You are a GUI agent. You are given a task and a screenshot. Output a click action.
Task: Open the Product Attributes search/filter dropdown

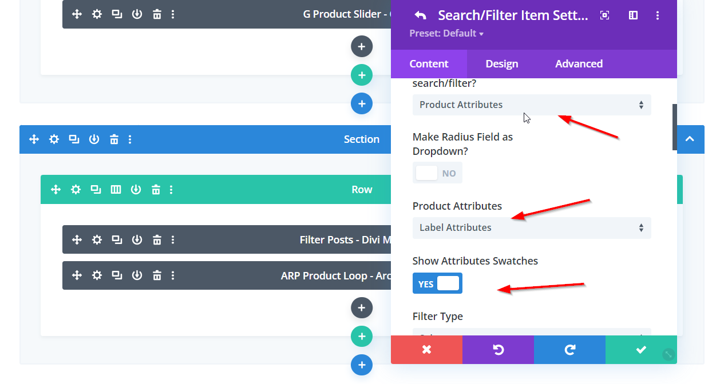pos(531,105)
